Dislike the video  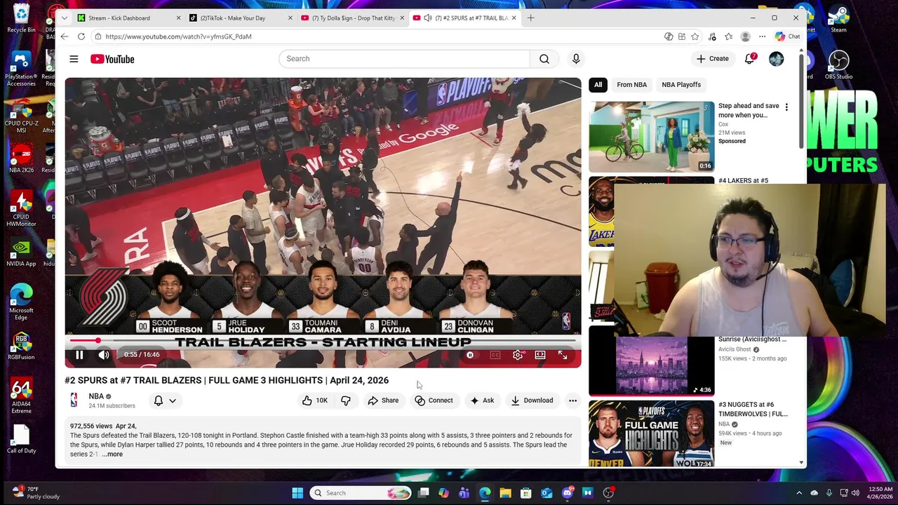click(346, 400)
